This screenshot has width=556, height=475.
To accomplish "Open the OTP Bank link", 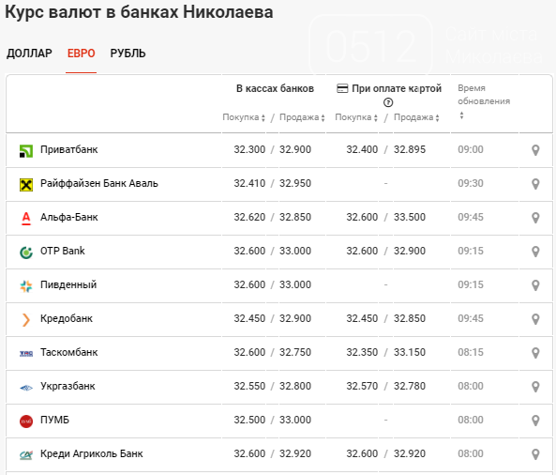I will pyautogui.click(x=63, y=251).
